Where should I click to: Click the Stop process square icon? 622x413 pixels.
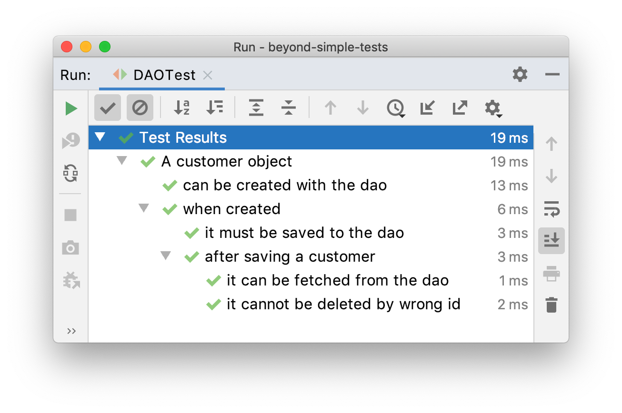(70, 215)
